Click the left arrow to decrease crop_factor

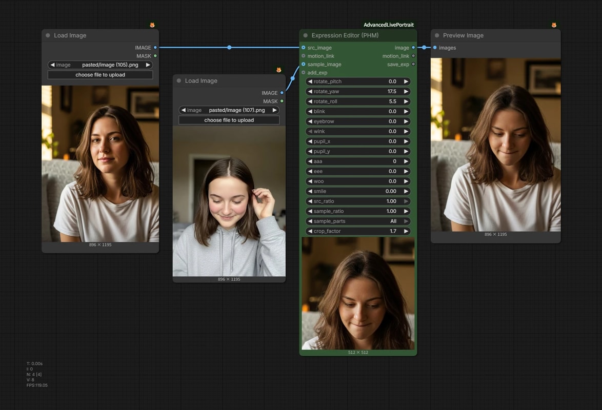[310, 231]
